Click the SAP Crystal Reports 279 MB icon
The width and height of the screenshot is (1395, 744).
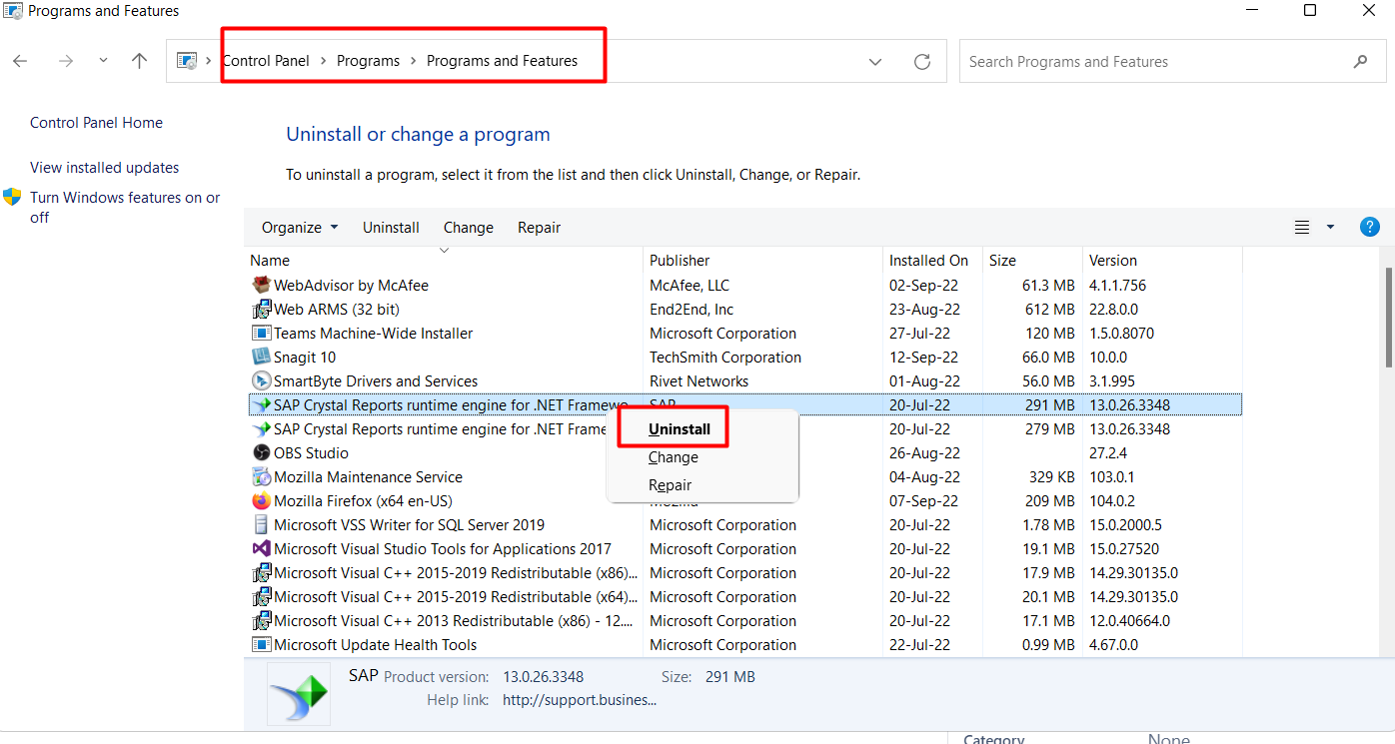(261, 429)
